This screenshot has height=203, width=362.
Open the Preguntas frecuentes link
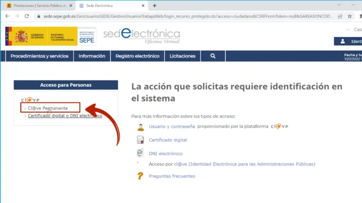click(172, 176)
